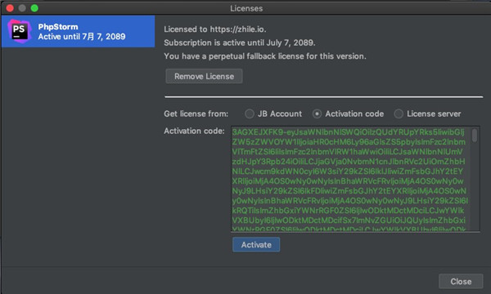Click the 'Licensed to https://zhile.io.' text

(215, 29)
